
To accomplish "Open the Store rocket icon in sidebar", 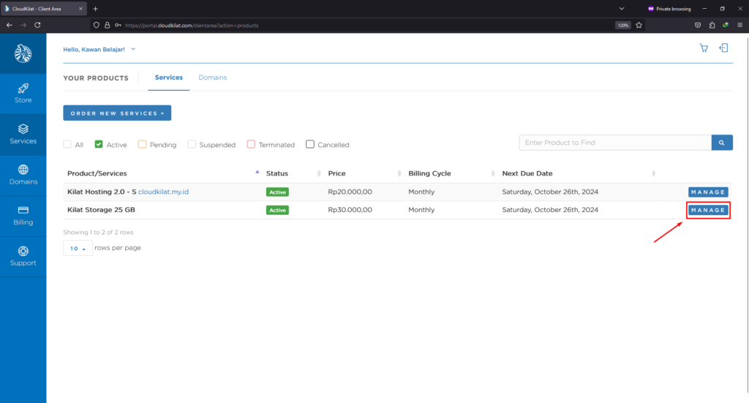I will [23, 88].
